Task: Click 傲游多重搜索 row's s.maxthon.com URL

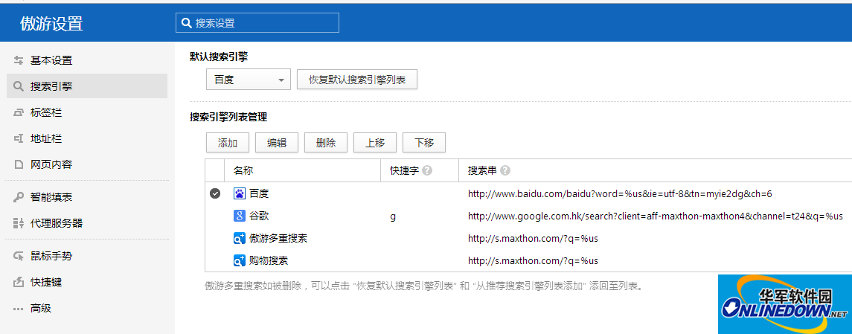Action: tap(533, 239)
